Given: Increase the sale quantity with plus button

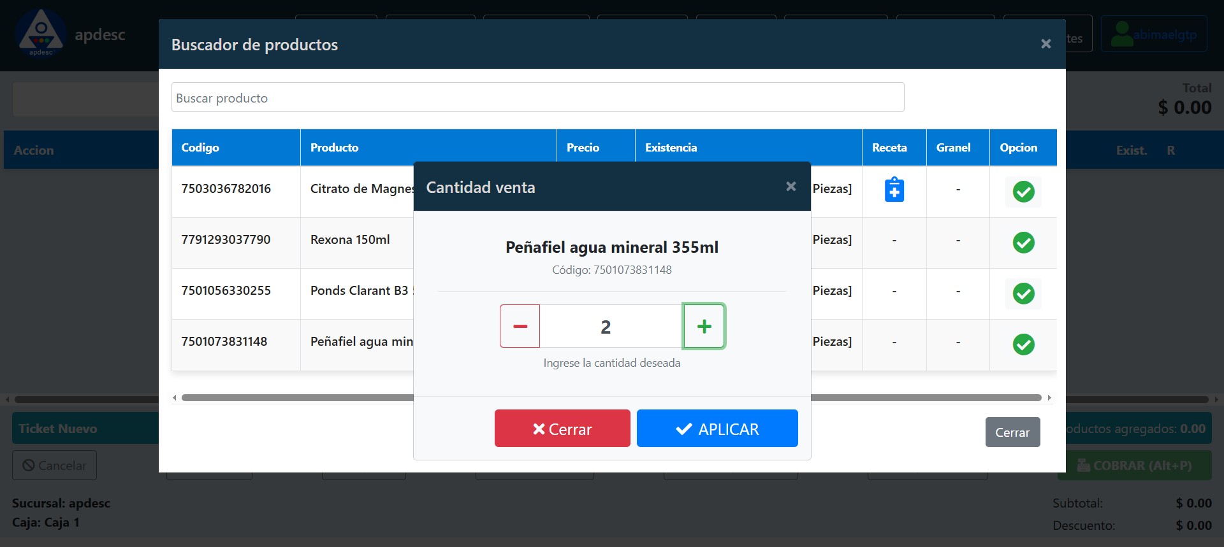Looking at the screenshot, I should click(704, 326).
